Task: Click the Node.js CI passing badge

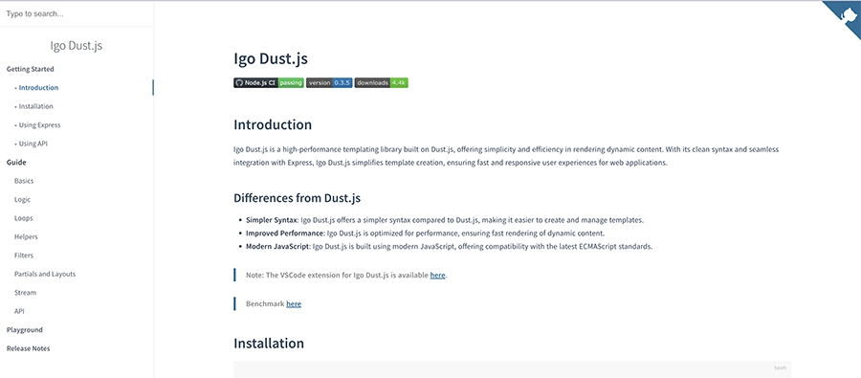Action: point(269,83)
